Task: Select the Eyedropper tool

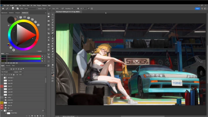Action: [x=53, y=30]
